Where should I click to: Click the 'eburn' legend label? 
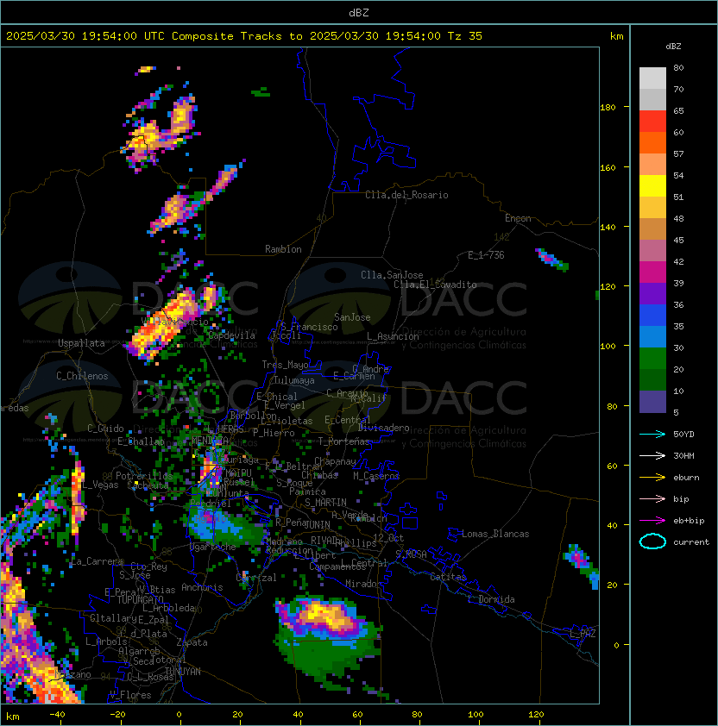coord(686,478)
